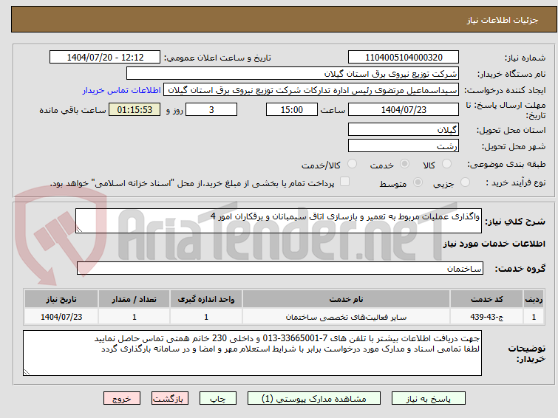Open مشاهده مدارک پیوستی (1) button
Image resolution: width=558 pixels, height=418 pixels.
tap(314, 399)
